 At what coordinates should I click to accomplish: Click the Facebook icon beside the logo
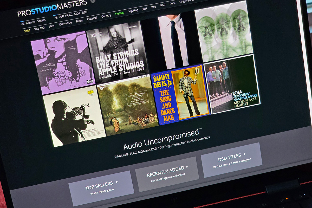click(93, 1)
